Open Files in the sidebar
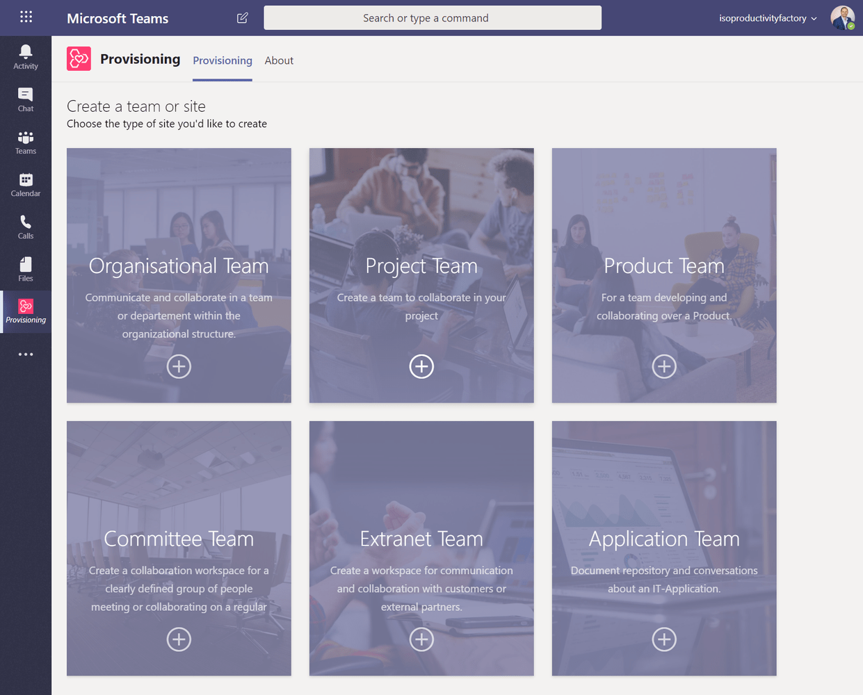Viewport: 863px width, 695px height. [x=26, y=269]
